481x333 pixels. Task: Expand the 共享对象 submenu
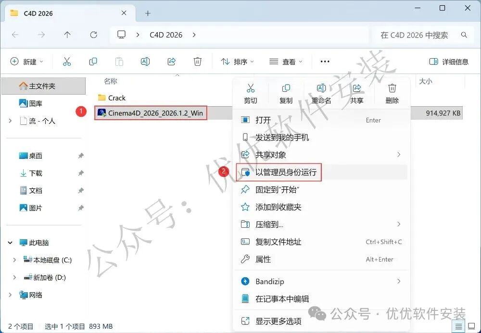399,155
